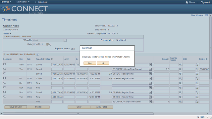Open the Actions dropdown menu
This screenshot has height=119, width=212.
click(x=7, y=34)
